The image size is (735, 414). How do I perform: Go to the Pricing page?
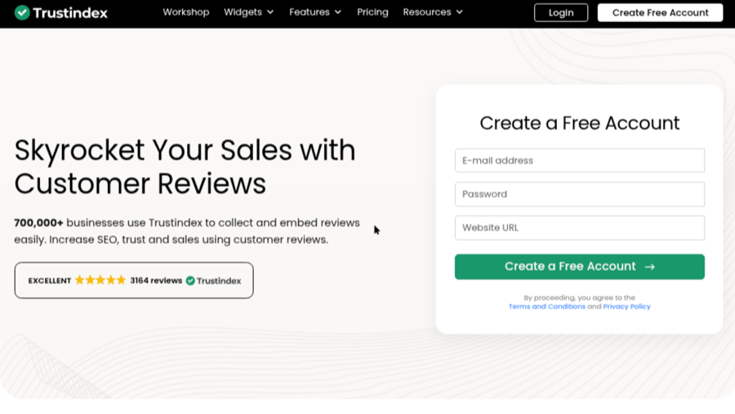click(x=372, y=12)
